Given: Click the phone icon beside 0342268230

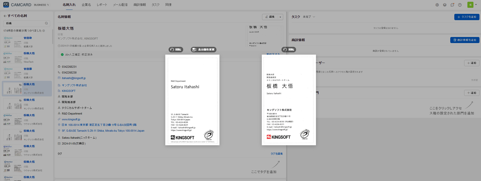Looking at the screenshot, I should 59,73.
